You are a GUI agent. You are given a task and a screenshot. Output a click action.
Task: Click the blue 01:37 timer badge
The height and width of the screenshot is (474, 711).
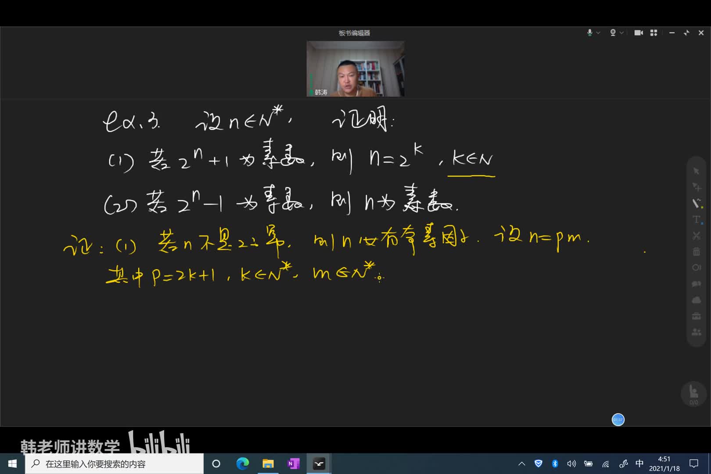pyautogui.click(x=618, y=420)
